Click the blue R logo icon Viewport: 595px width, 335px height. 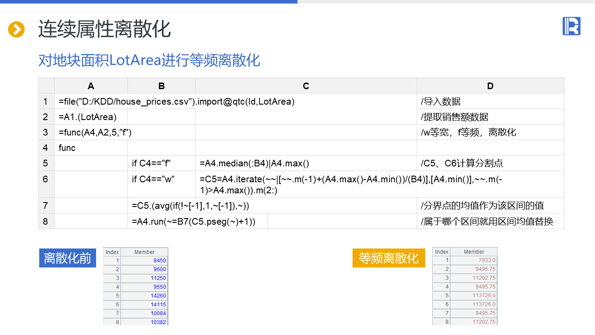571,26
